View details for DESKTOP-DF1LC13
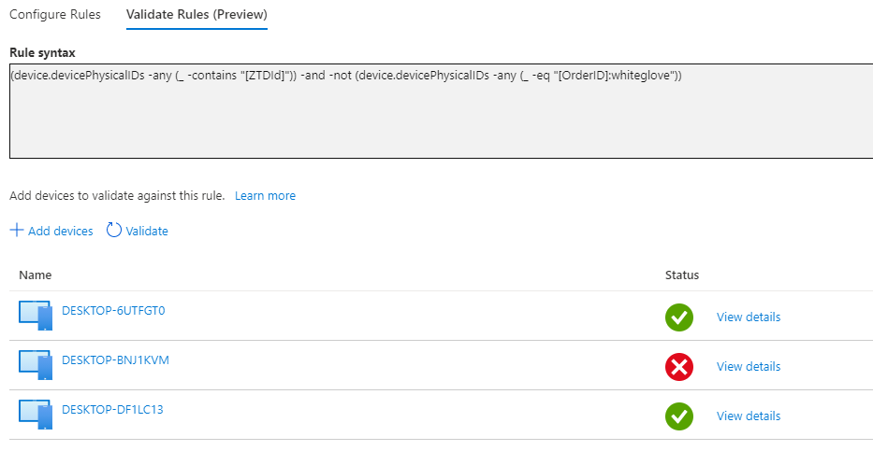The height and width of the screenshot is (465, 873). [x=748, y=416]
